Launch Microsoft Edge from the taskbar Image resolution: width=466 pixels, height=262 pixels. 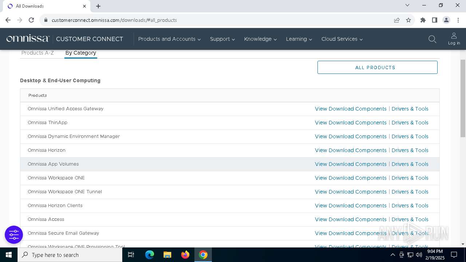[150, 255]
